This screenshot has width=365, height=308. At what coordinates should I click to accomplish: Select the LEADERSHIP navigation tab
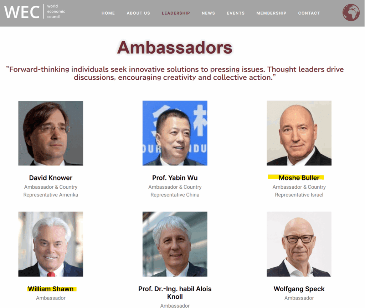[176, 13]
